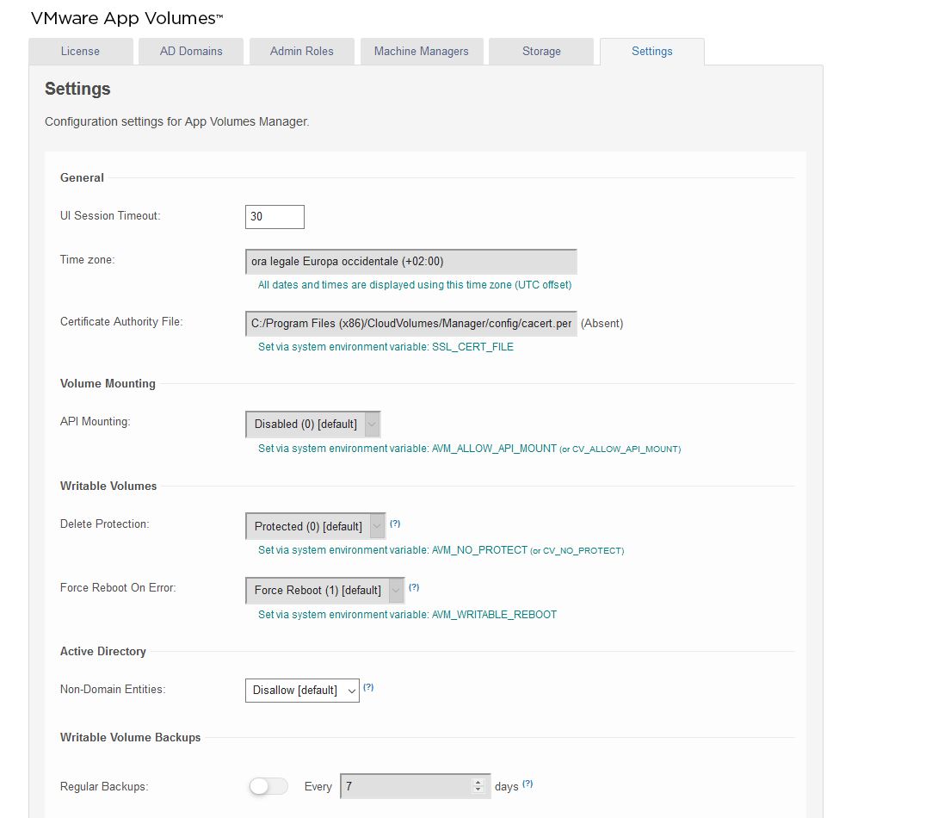The width and height of the screenshot is (944, 818).
Task: Show help for Delete Protection
Action: click(395, 524)
